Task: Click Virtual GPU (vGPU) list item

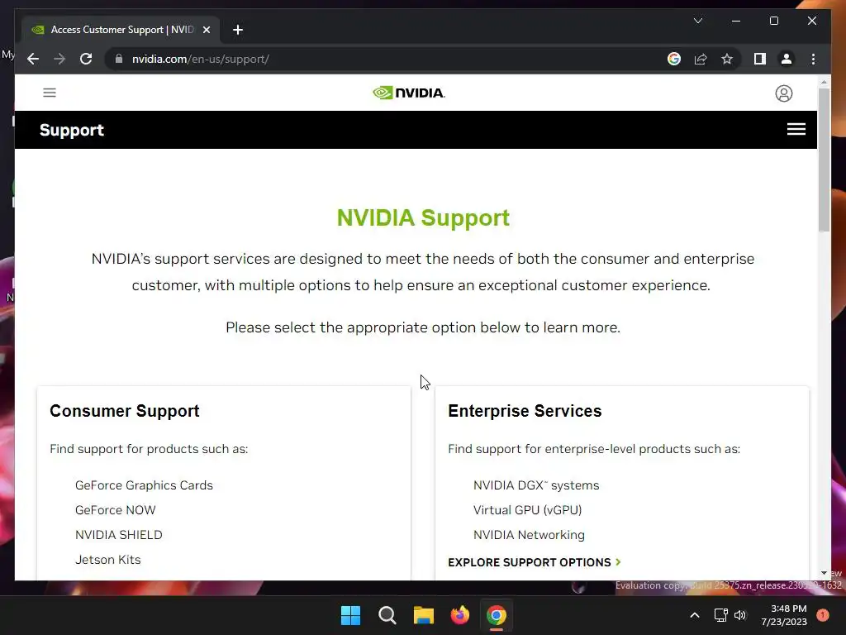Action: pyautogui.click(x=528, y=510)
